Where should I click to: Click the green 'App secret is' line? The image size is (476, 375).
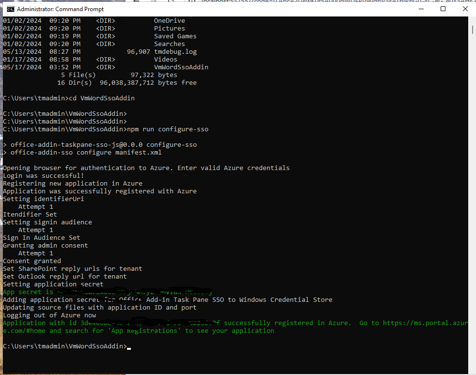[x=108, y=292]
